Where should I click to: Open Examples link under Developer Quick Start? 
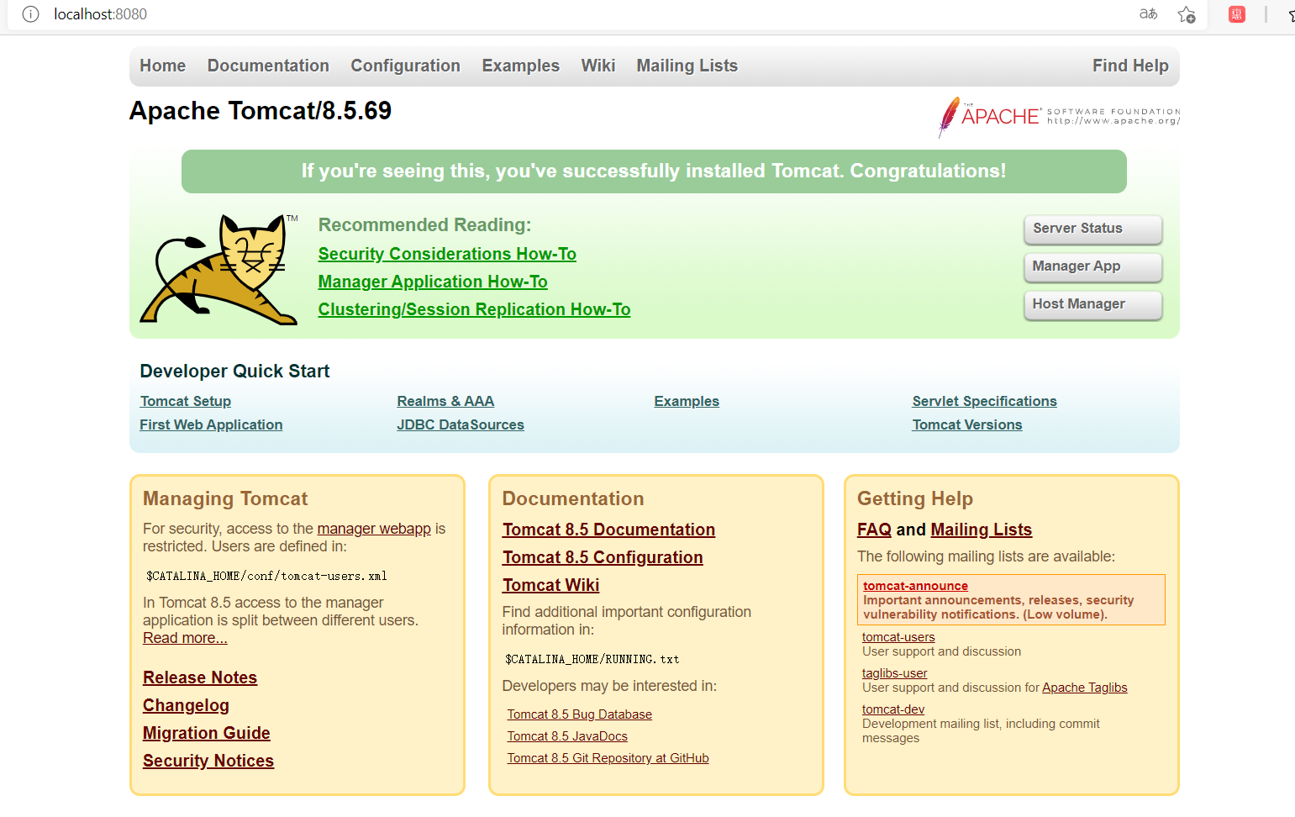687,401
